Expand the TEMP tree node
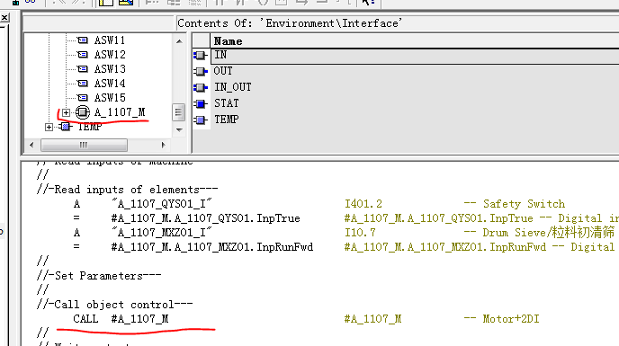This screenshot has width=619, height=346. (x=49, y=127)
